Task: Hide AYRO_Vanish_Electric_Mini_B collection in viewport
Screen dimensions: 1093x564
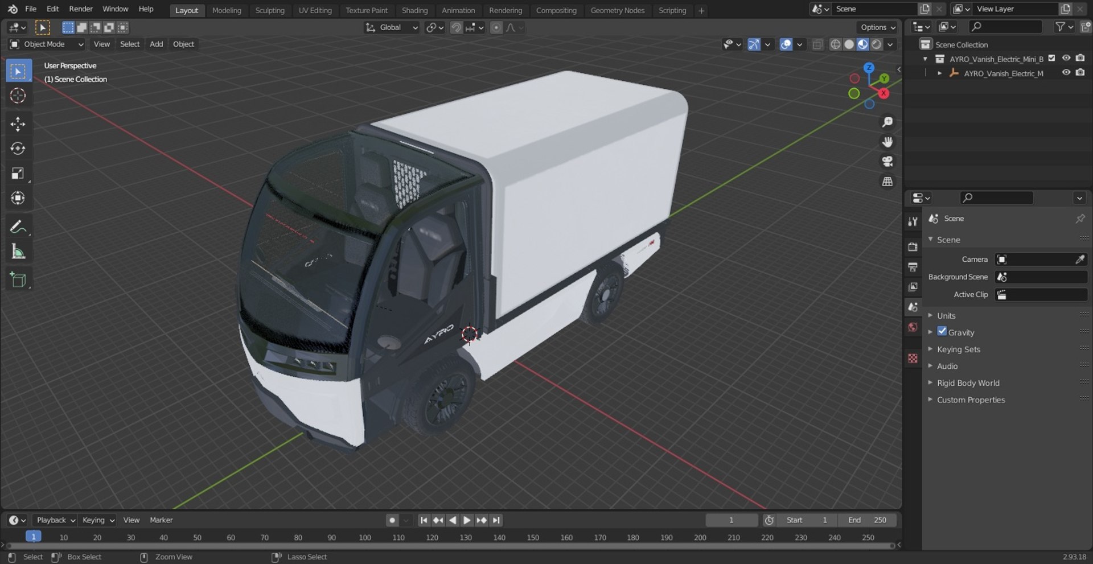Action: [1066, 58]
